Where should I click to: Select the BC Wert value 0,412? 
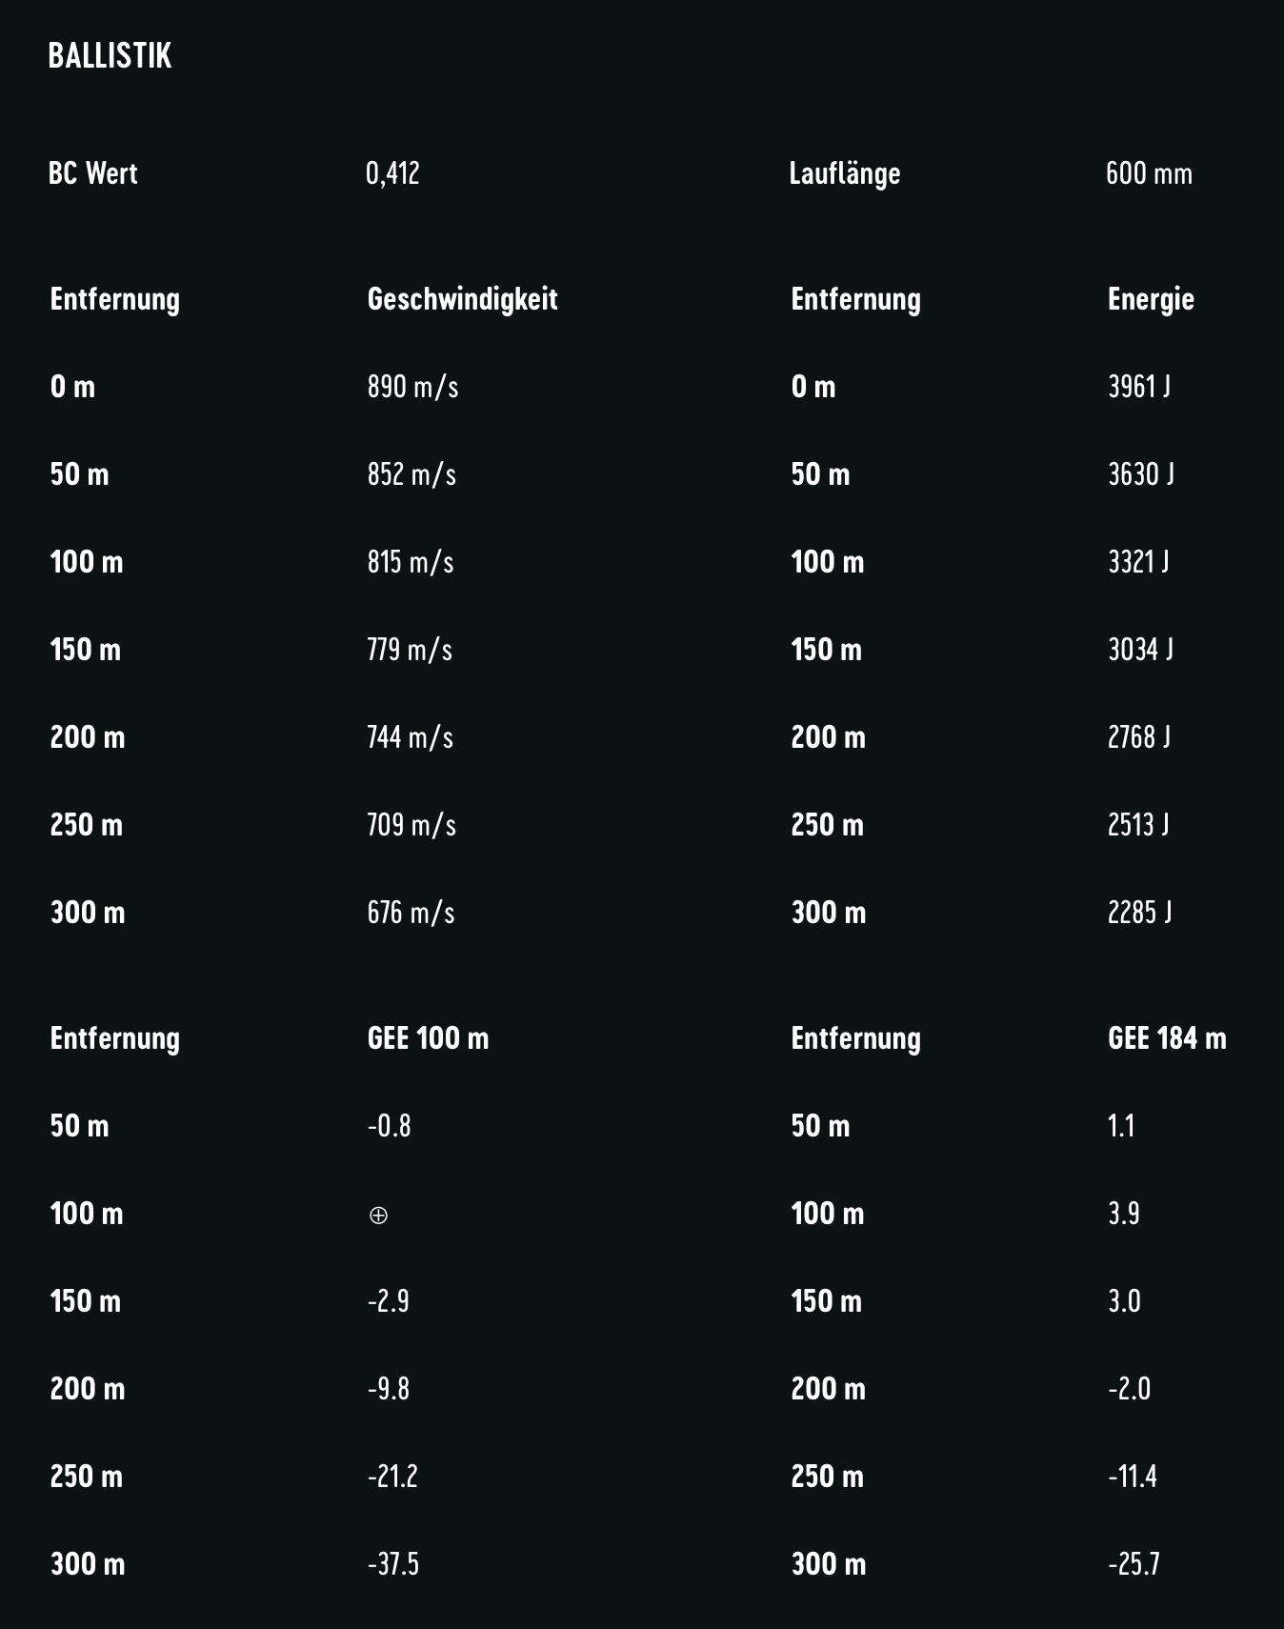pos(392,173)
